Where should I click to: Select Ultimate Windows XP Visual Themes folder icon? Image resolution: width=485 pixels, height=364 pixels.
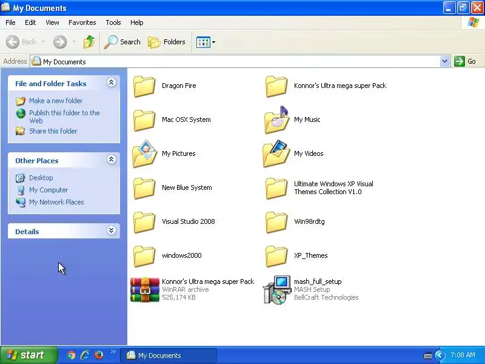[x=276, y=188]
